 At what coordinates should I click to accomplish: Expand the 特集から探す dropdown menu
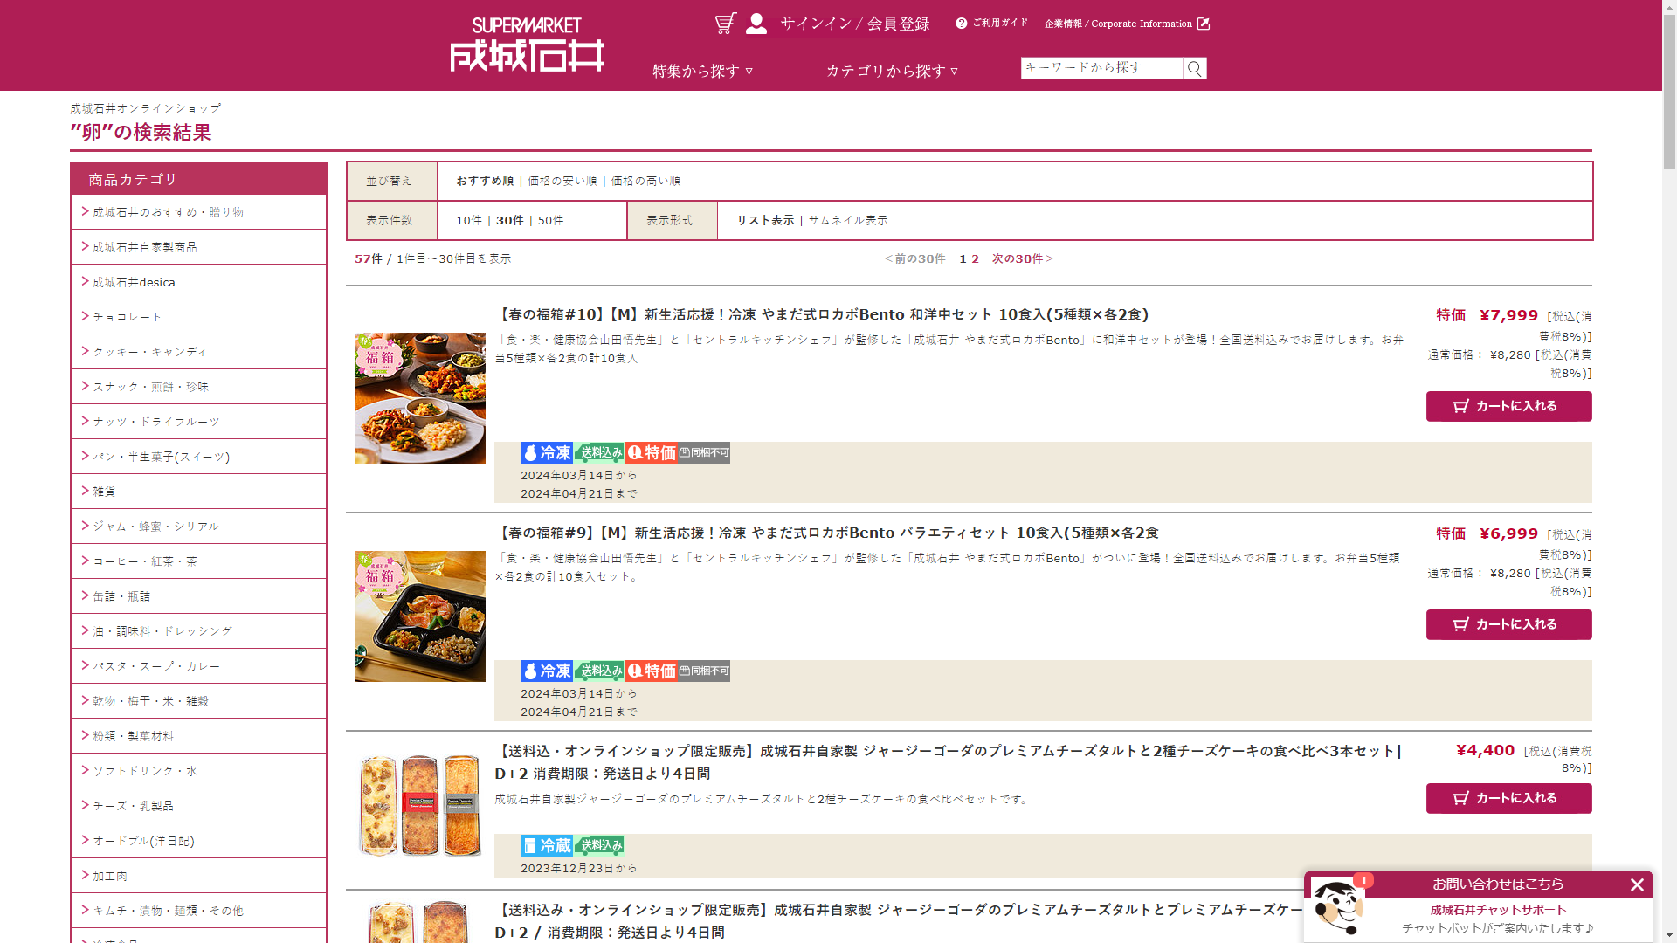point(702,71)
